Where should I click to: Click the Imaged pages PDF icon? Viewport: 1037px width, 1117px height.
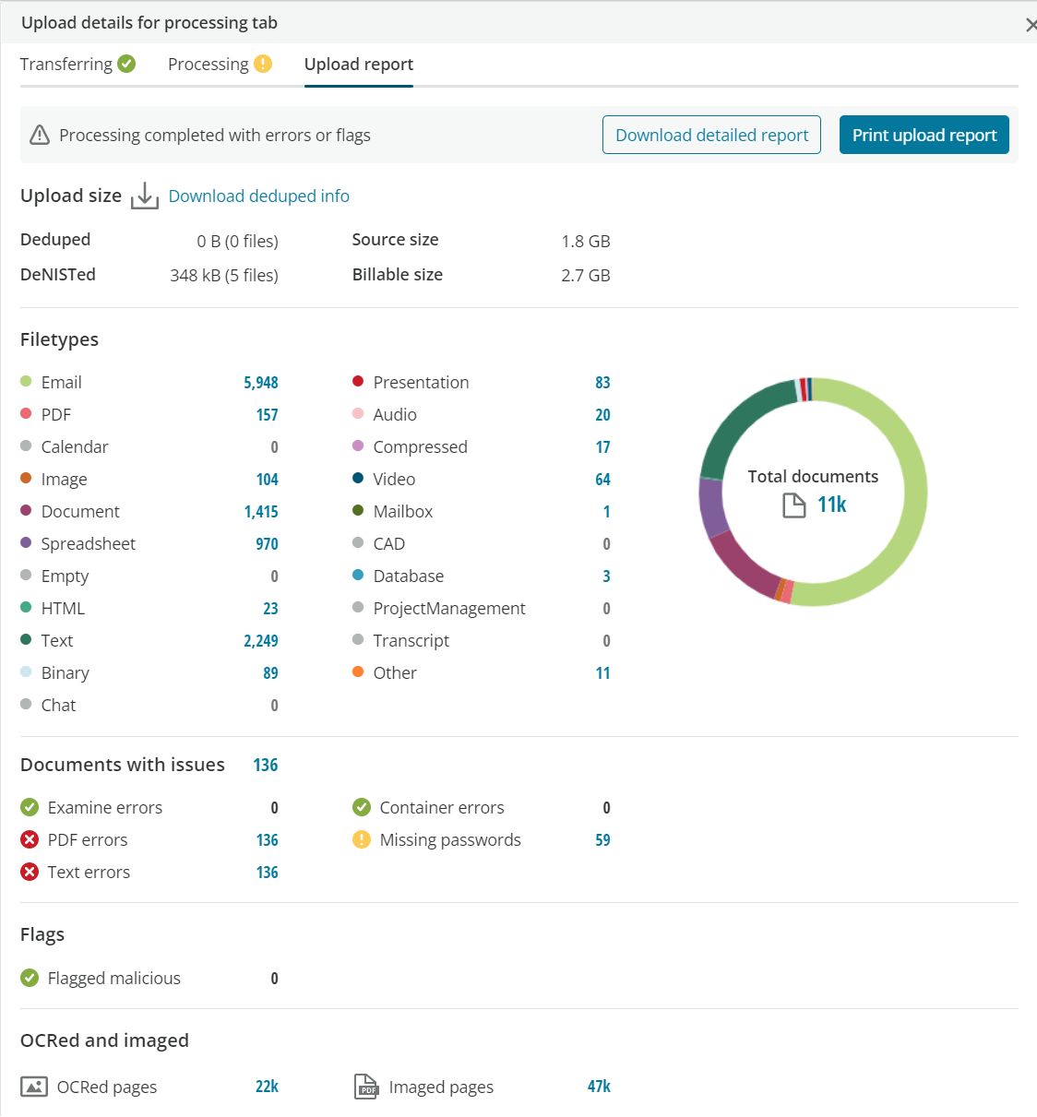coord(366,1087)
